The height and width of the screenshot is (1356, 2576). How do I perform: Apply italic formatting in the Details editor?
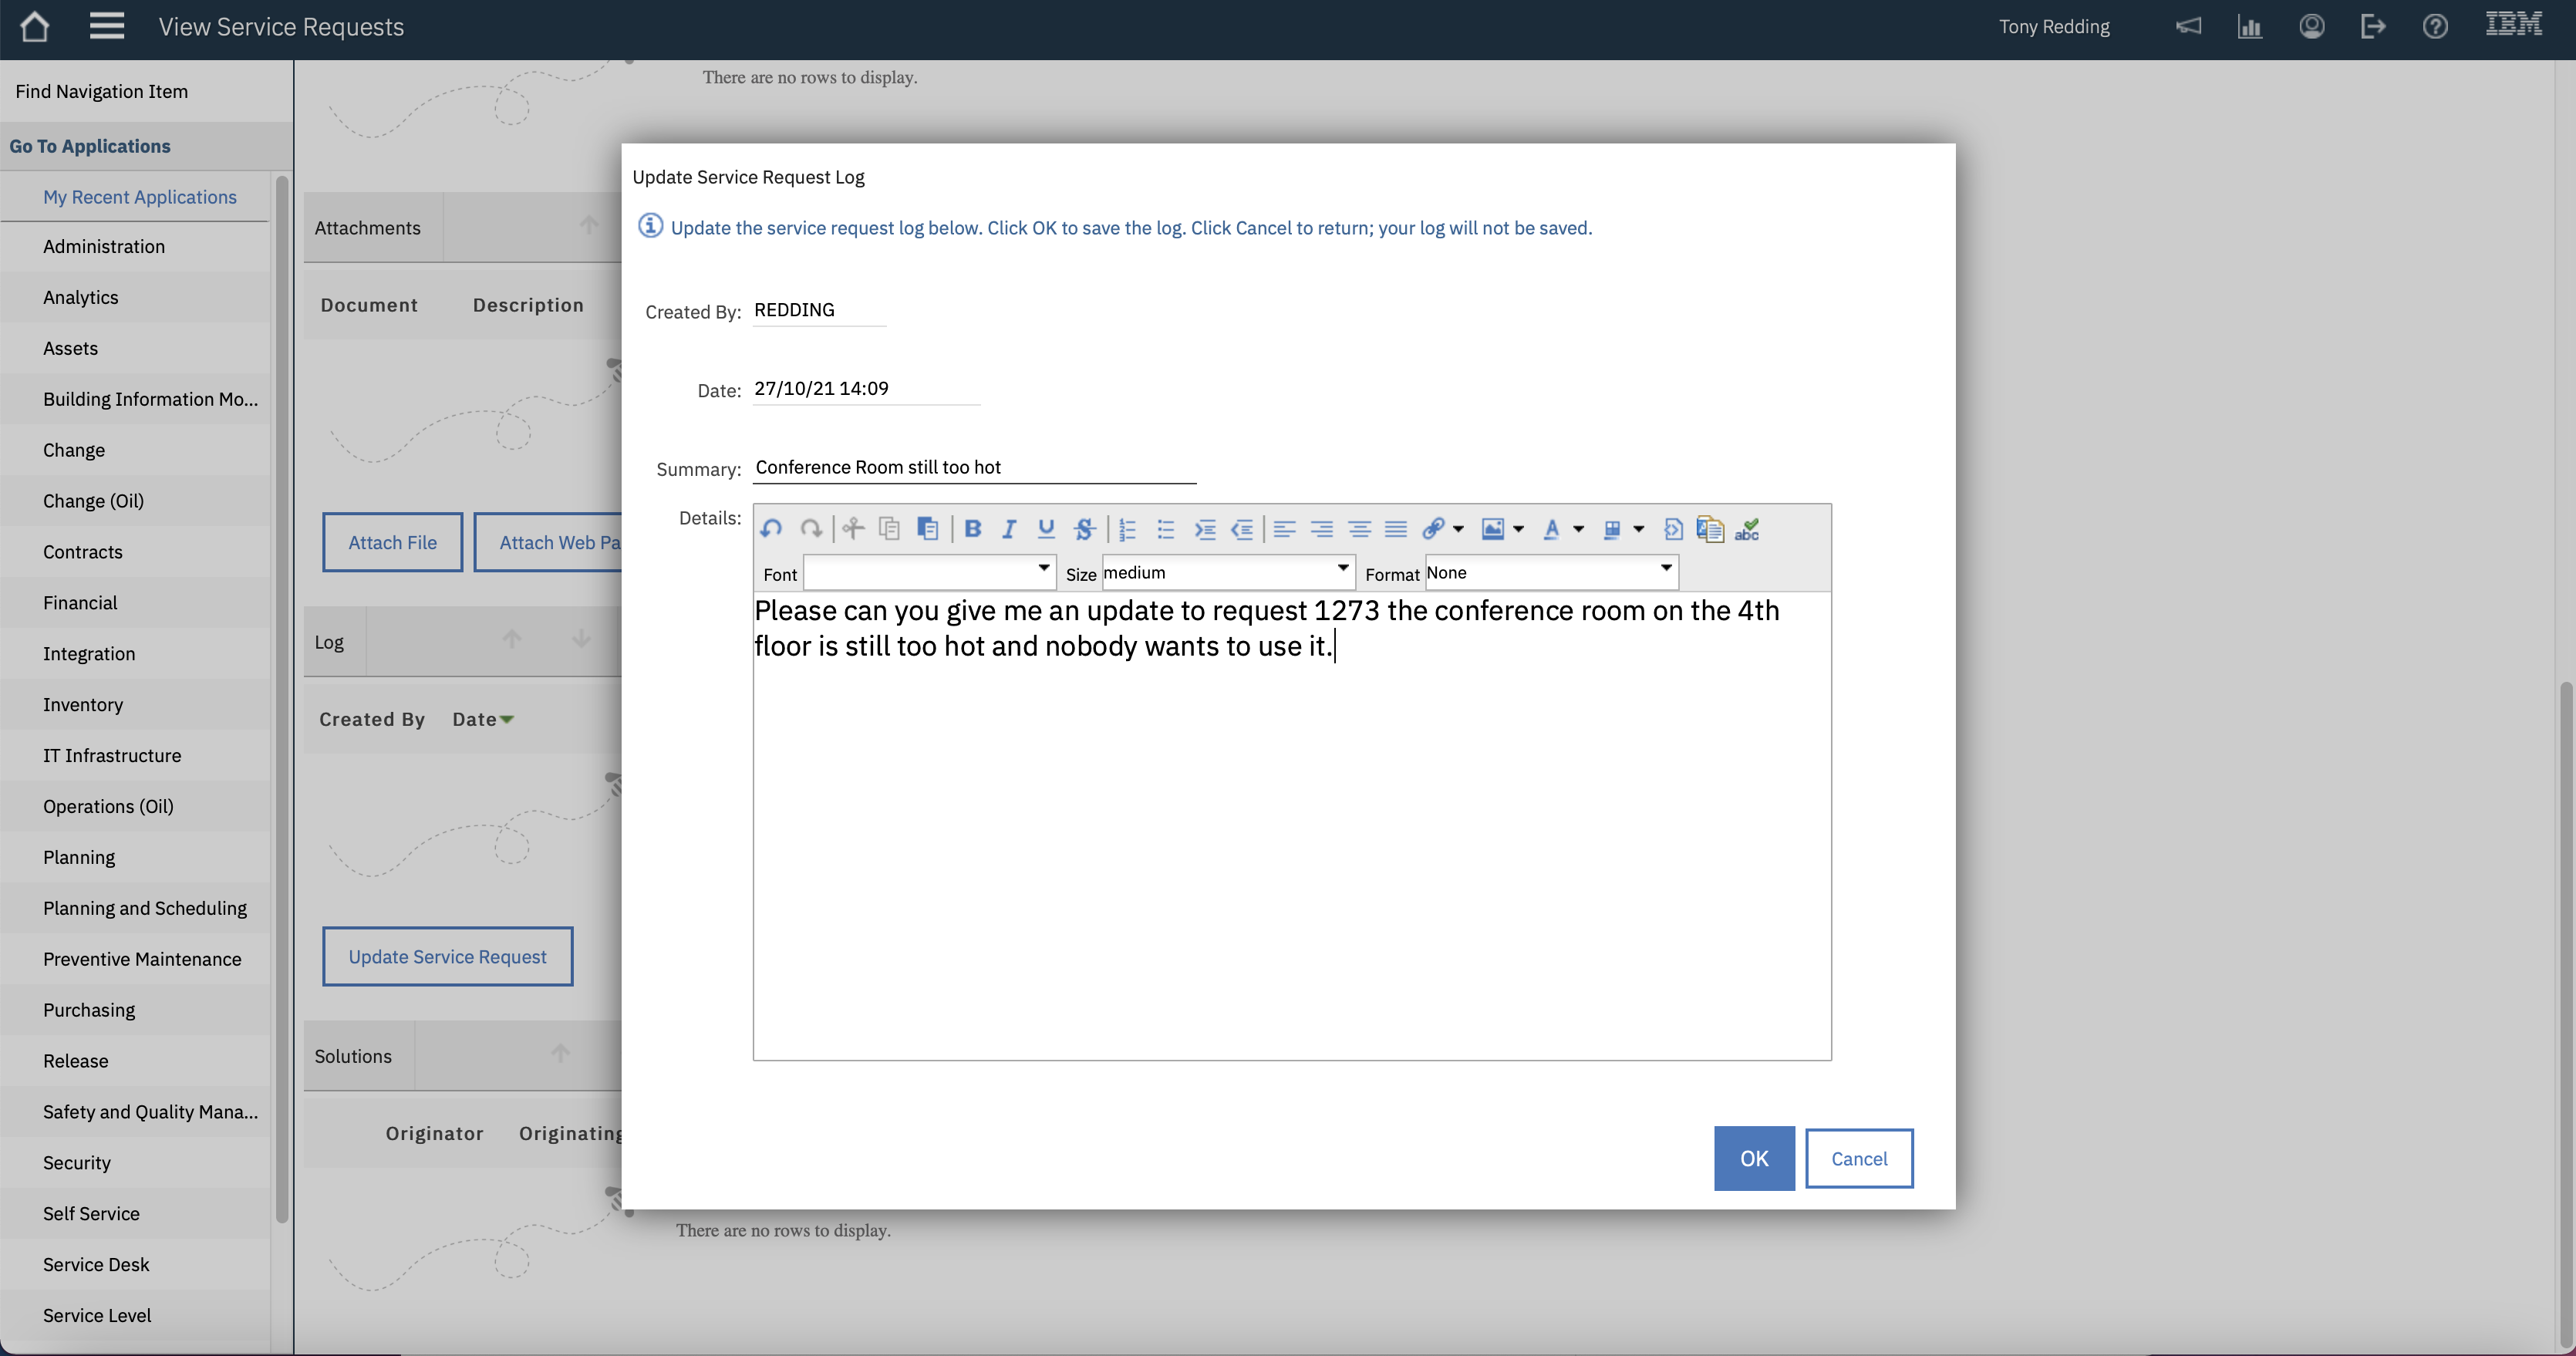pyautogui.click(x=1008, y=529)
